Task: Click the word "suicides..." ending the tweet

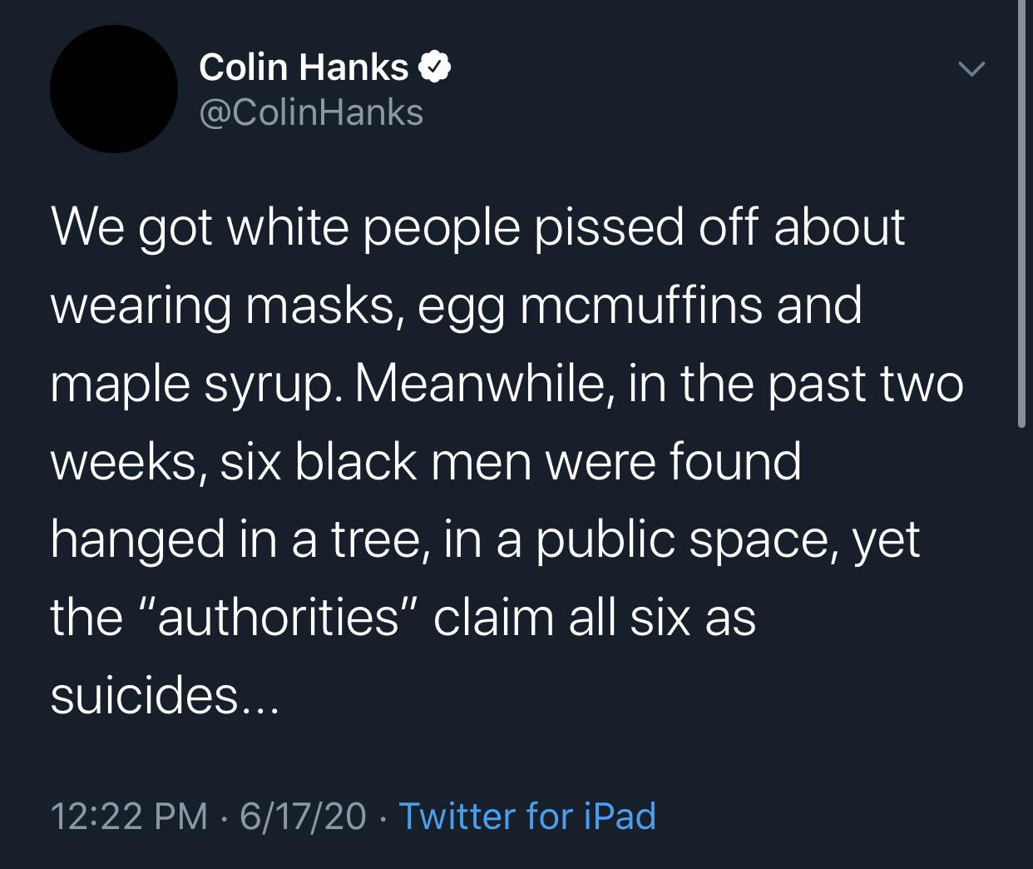Action: 166,695
